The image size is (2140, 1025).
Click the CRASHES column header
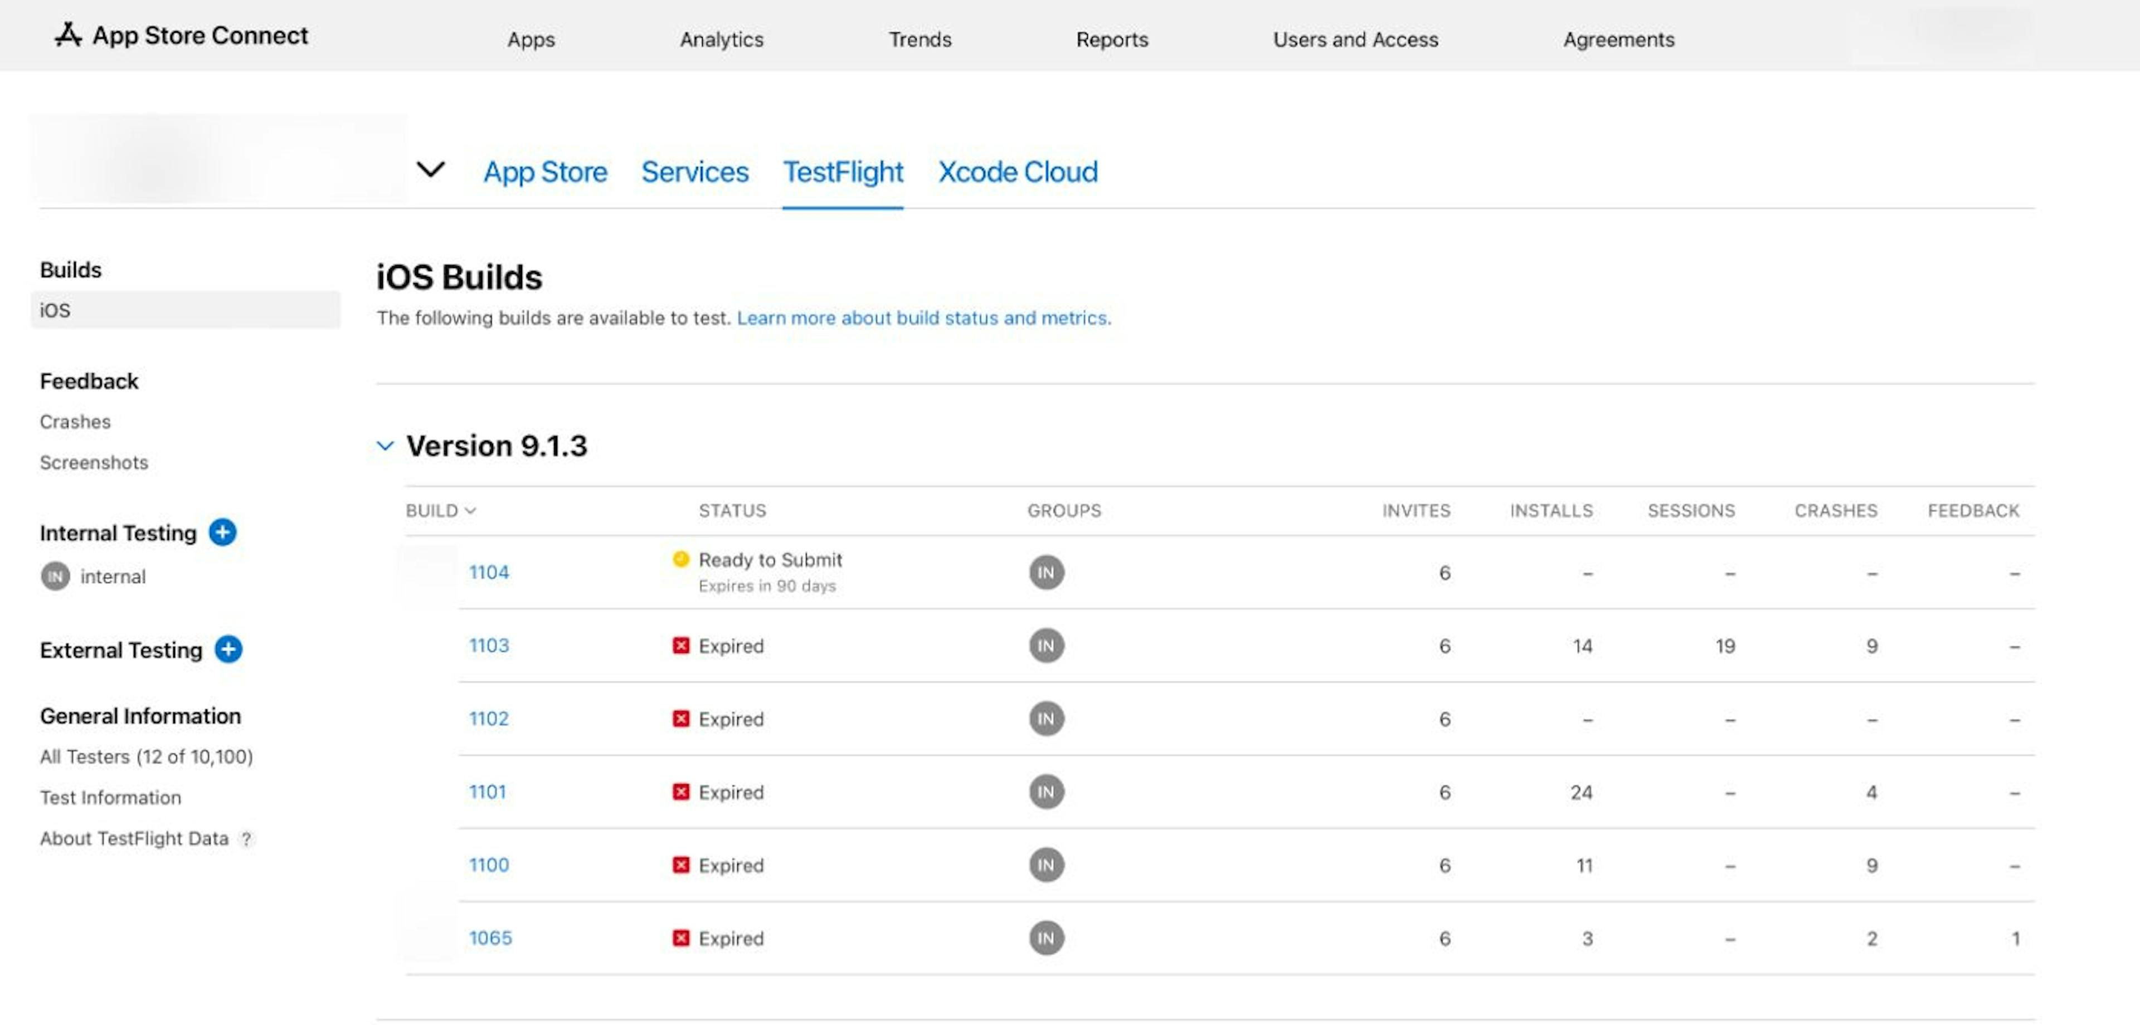click(x=1835, y=510)
